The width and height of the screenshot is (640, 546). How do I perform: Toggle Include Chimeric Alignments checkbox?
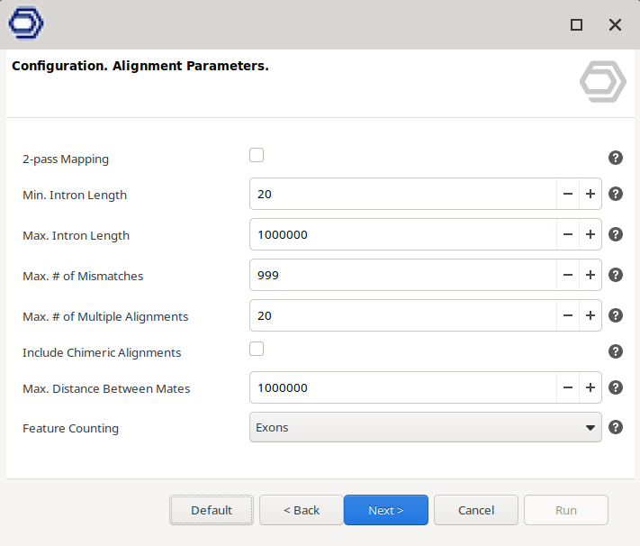click(257, 349)
